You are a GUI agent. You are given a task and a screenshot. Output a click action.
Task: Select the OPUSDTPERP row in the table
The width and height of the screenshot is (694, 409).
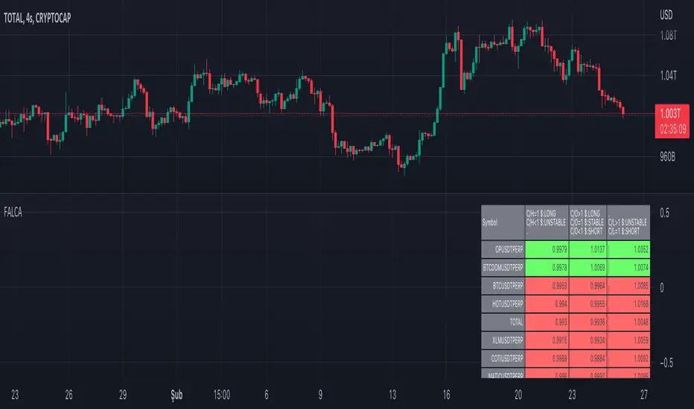tap(503, 247)
